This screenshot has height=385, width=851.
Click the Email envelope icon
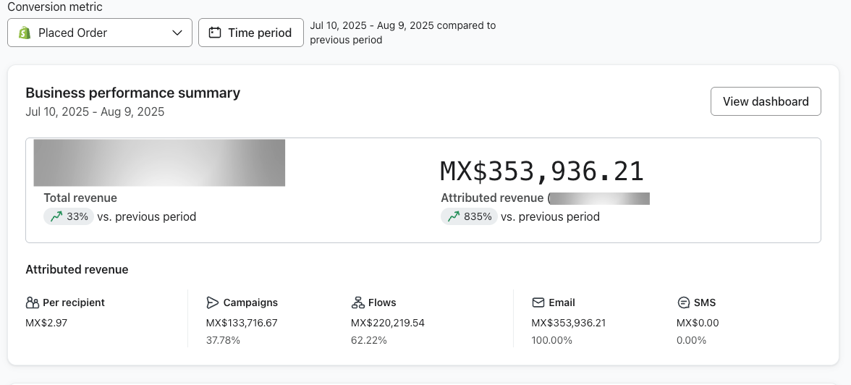538,302
